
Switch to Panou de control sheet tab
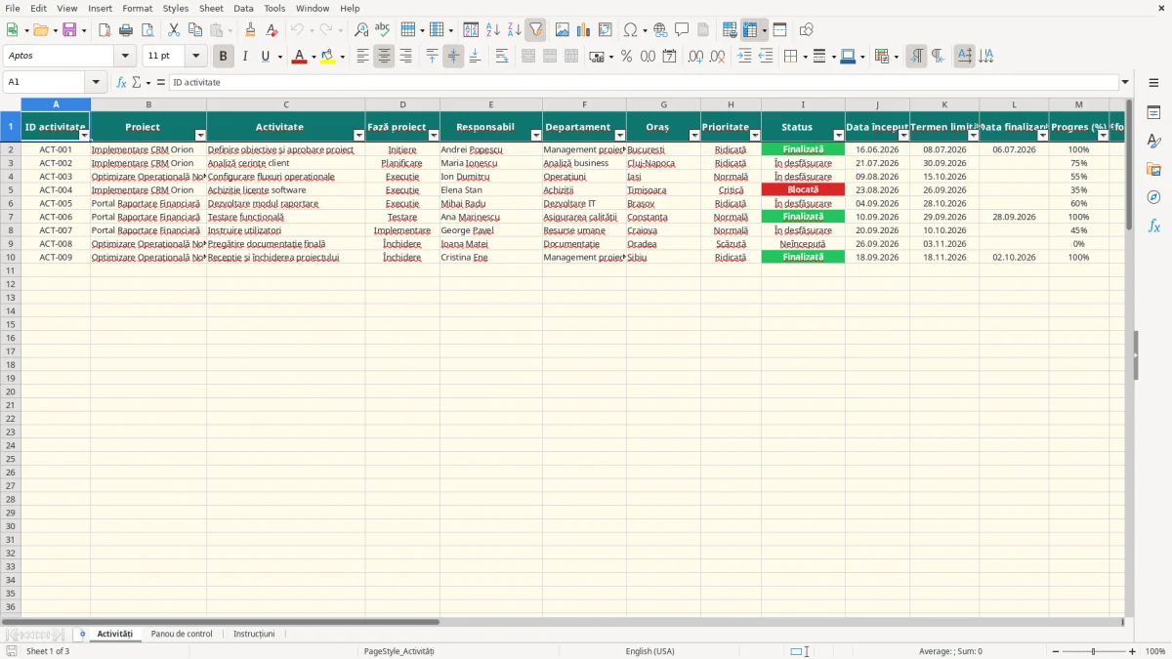pyautogui.click(x=182, y=634)
